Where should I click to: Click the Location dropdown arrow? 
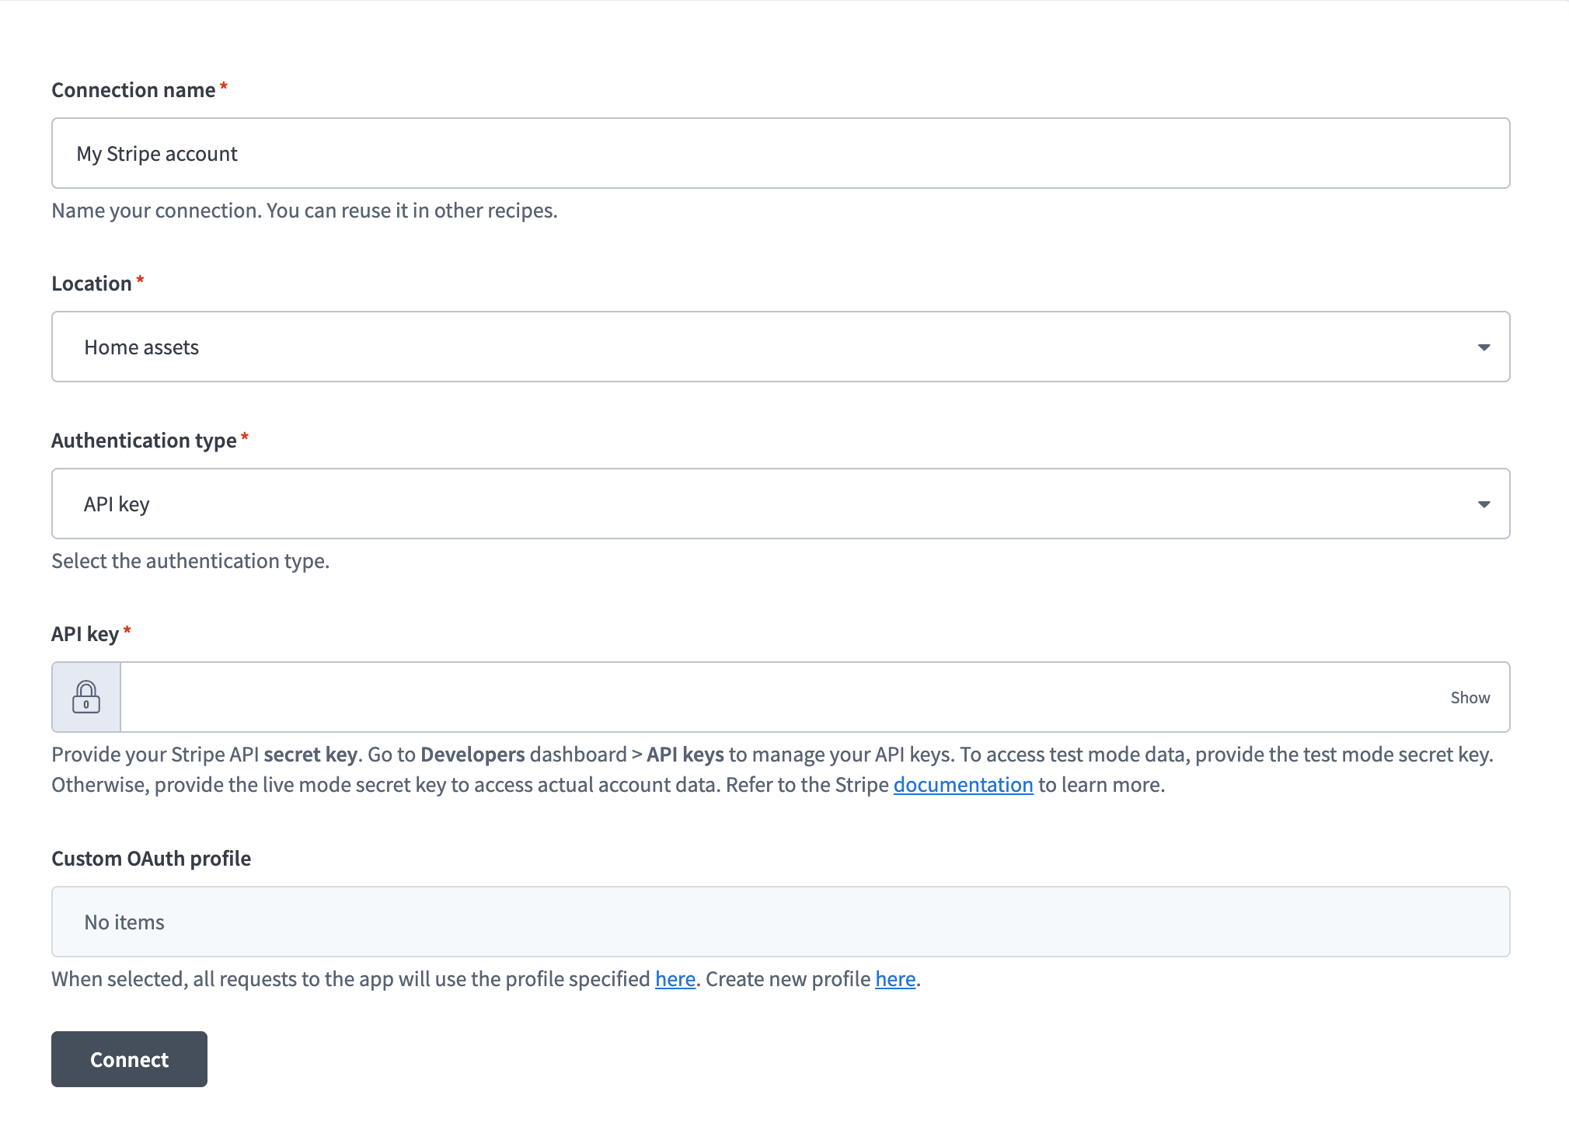point(1484,347)
